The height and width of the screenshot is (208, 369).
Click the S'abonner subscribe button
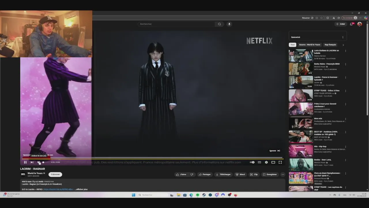tap(55, 174)
